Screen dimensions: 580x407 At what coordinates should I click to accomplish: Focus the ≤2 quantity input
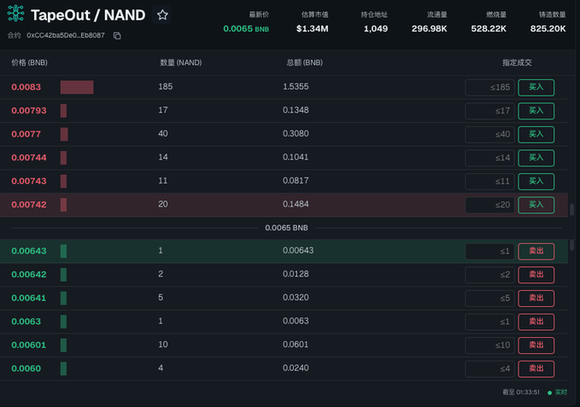coord(489,275)
